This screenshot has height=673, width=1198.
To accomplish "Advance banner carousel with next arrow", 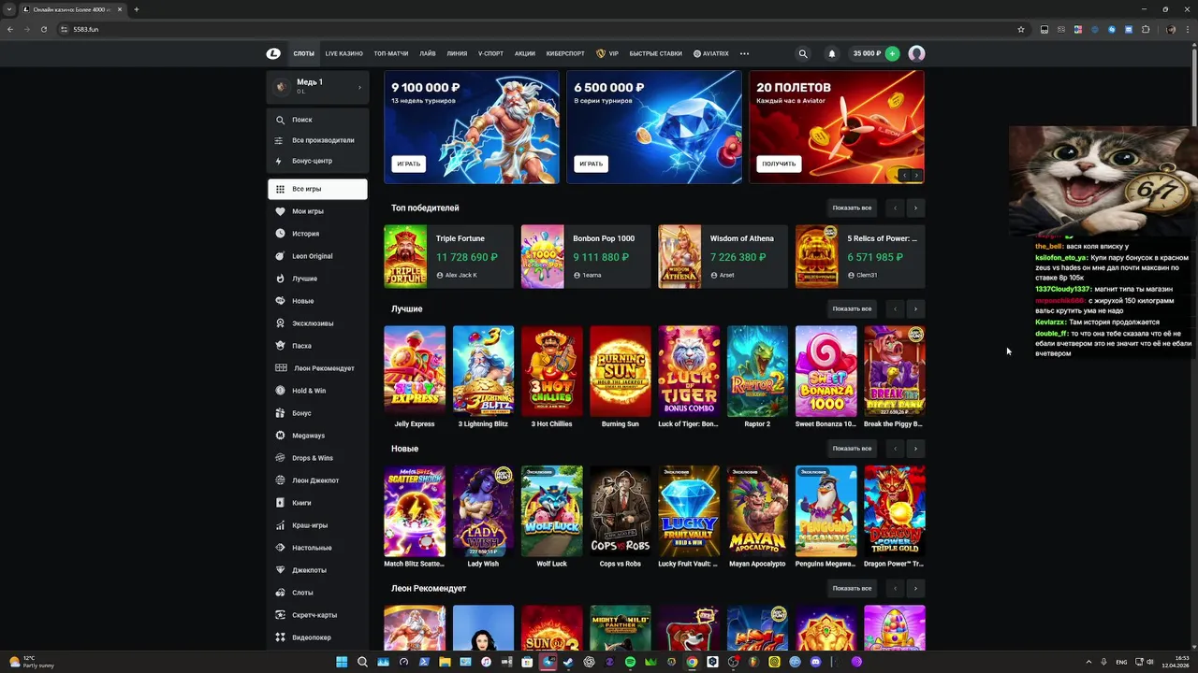I will point(916,175).
